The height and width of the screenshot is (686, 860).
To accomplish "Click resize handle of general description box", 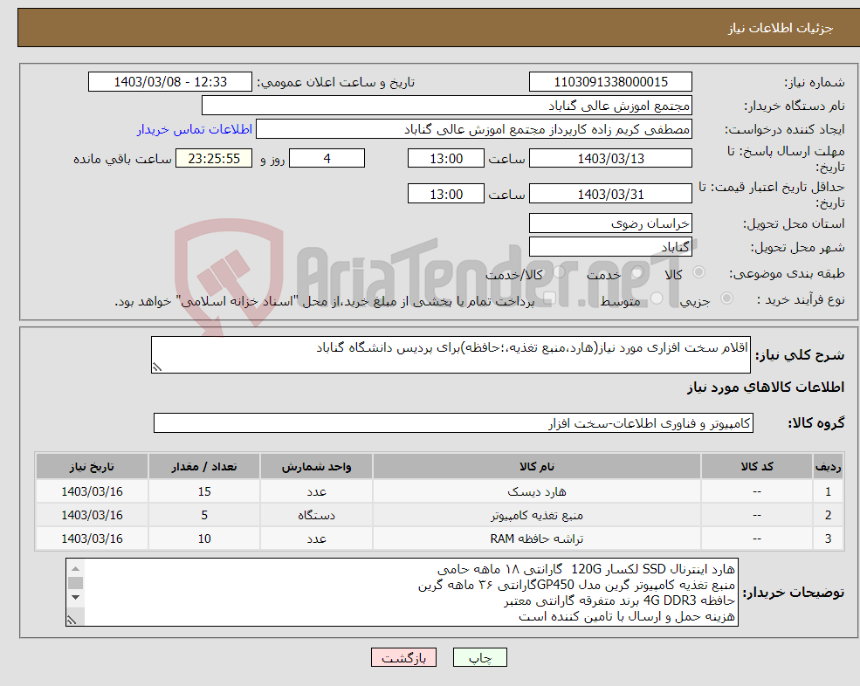I will pyautogui.click(x=157, y=367).
